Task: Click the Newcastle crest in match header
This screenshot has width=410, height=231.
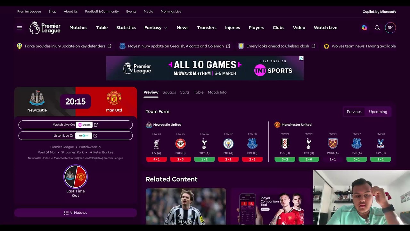Action: tap(37, 98)
